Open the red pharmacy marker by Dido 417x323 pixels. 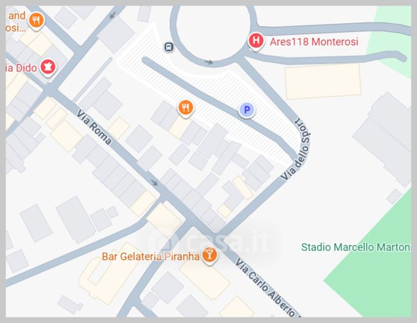click(x=48, y=67)
